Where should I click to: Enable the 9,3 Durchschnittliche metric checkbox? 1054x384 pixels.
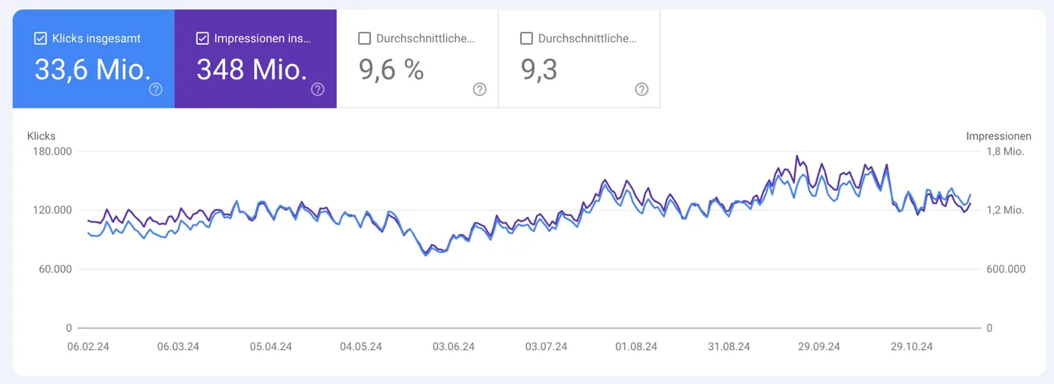526,38
